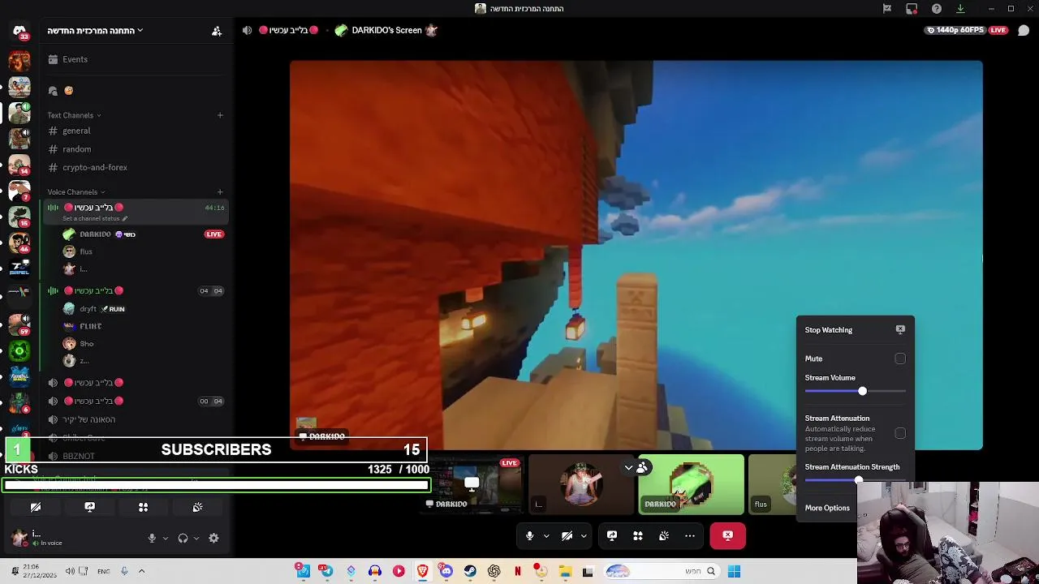Open Telegram from the taskbar
The image size is (1039, 584).
coord(326,571)
